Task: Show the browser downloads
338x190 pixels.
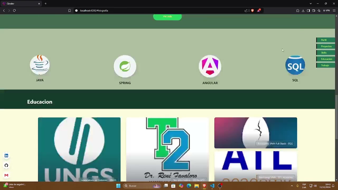Action: coord(303,11)
